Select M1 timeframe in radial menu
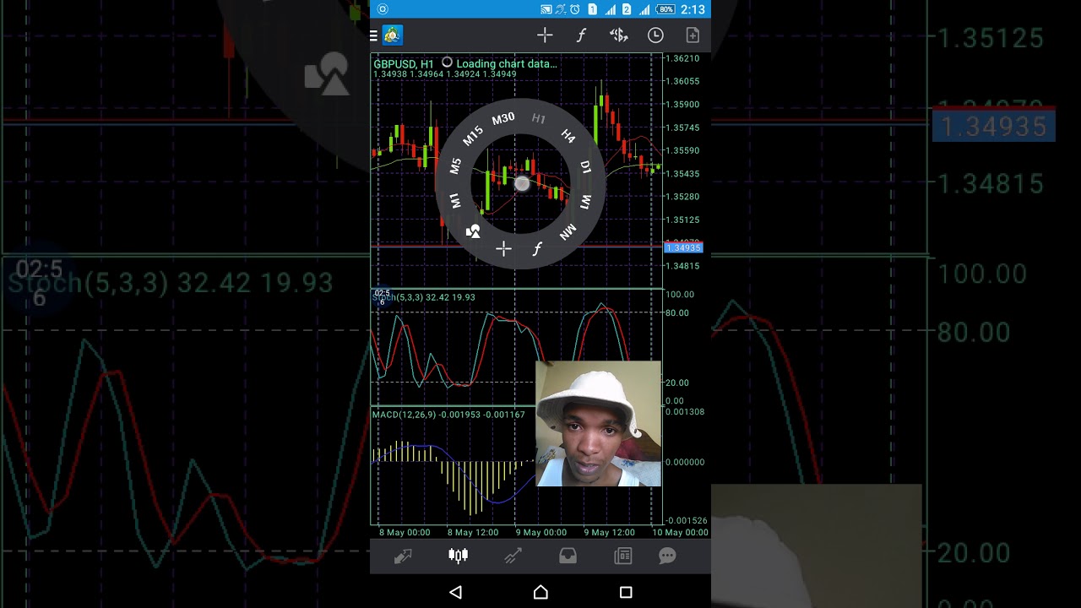The width and height of the screenshot is (1081, 608). tap(455, 201)
